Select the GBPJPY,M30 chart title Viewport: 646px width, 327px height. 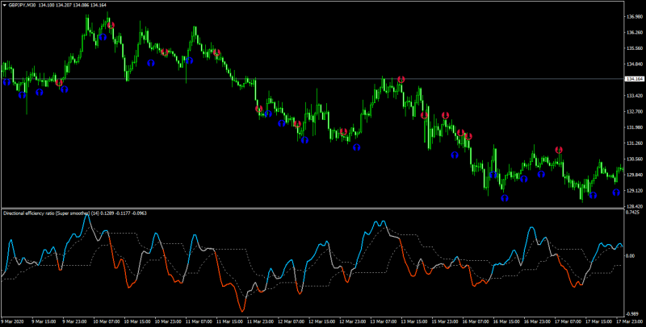tap(22, 6)
